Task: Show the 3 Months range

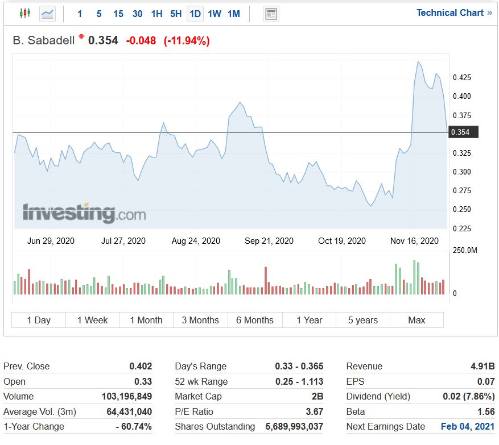Action: tap(200, 320)
